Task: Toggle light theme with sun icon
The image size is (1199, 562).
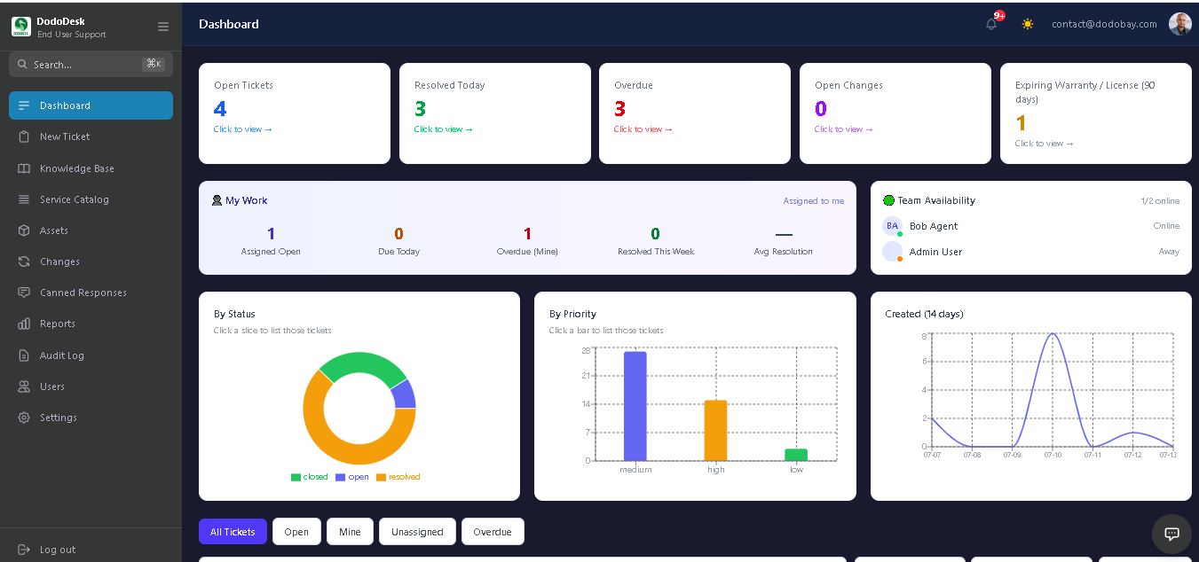Action: coord(1028,24)
